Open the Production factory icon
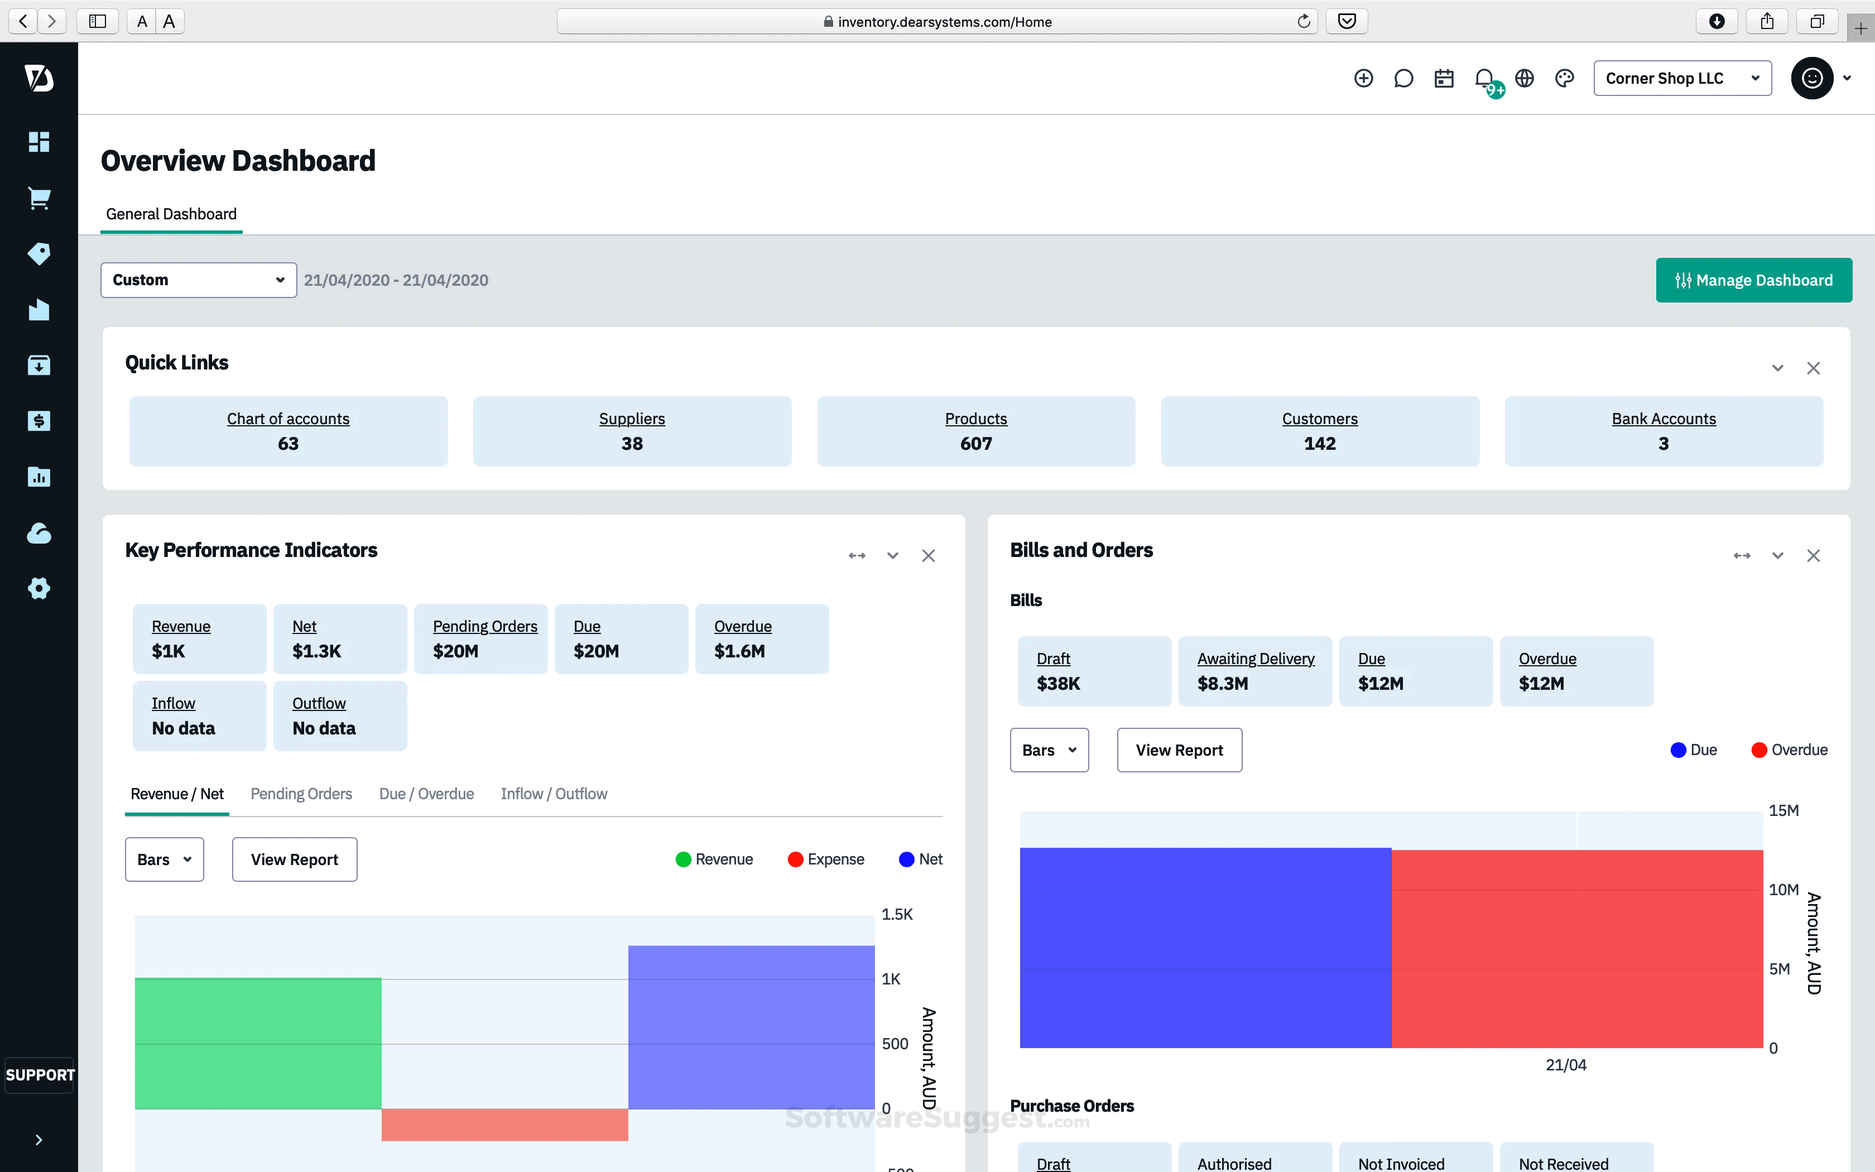The width and height of the screenshot is (1875, 1172). tap(39, 309)
